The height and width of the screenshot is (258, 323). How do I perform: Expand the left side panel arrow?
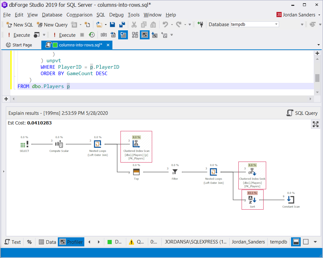coord(4,171)
